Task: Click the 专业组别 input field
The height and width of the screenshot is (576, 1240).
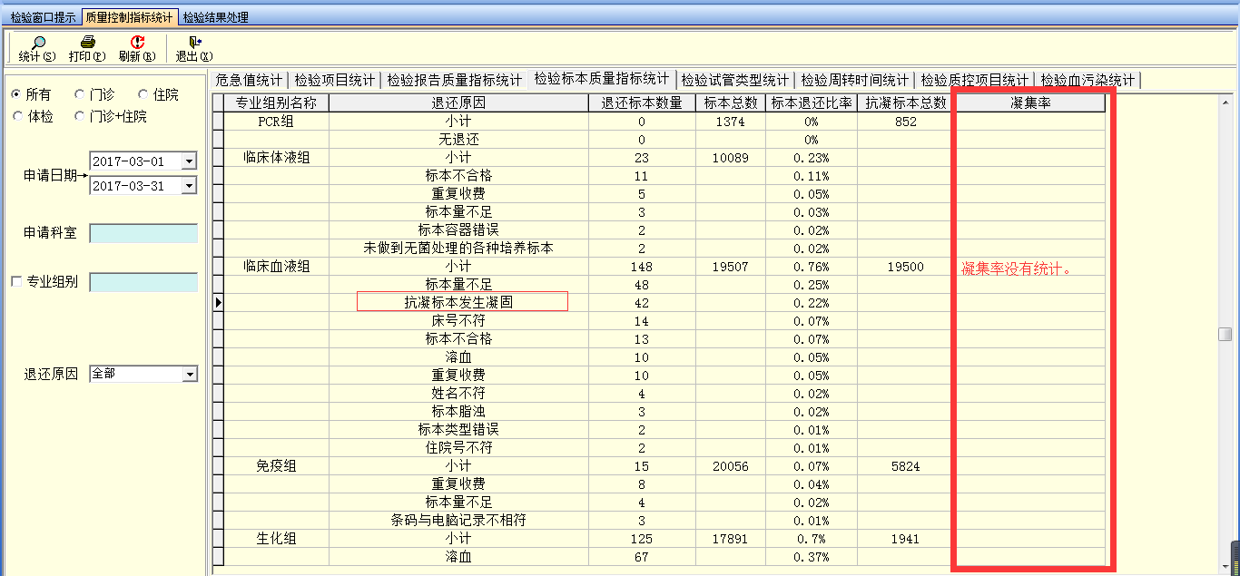Action: click(143, 282)
